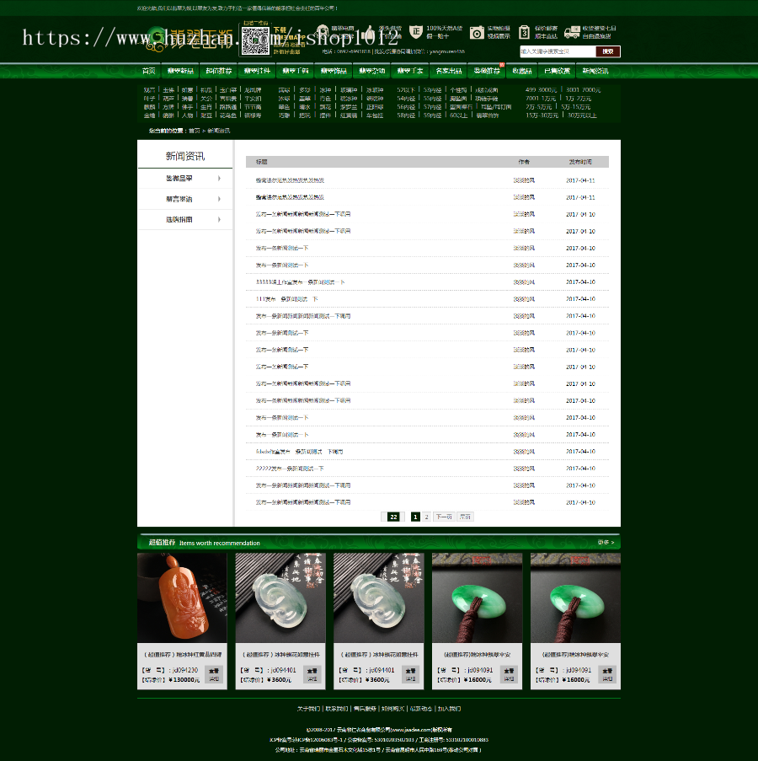Select the 人物 pendant category
The height and width of the screenshot is (761, 758).
[x=187, y=115]
